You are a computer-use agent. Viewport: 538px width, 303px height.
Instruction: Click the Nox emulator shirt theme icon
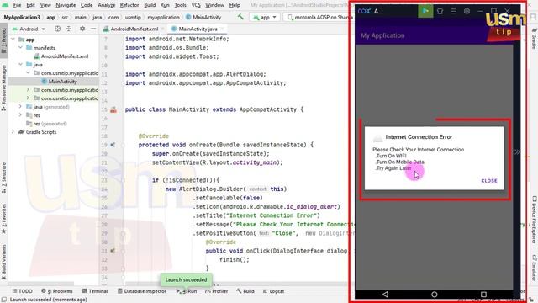[x=440, y=11]
